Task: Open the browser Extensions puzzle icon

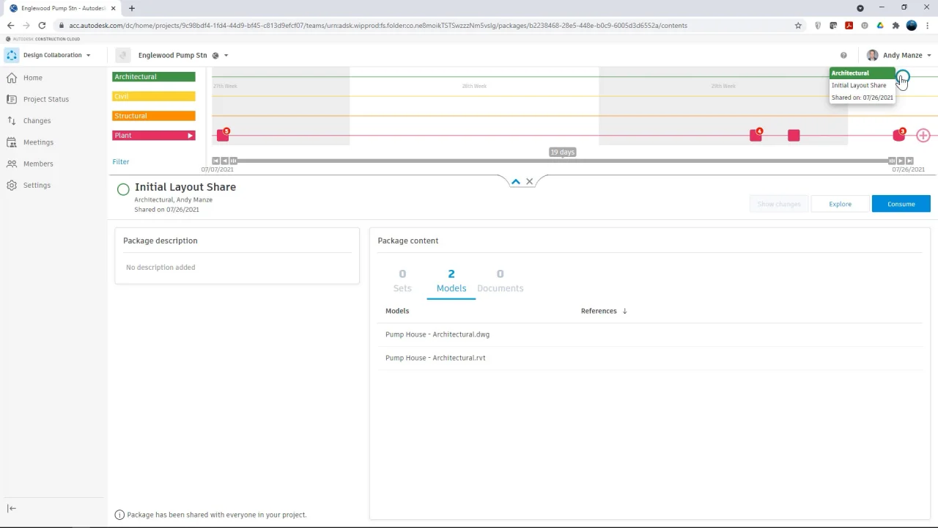Action: (x=895, y=25)
